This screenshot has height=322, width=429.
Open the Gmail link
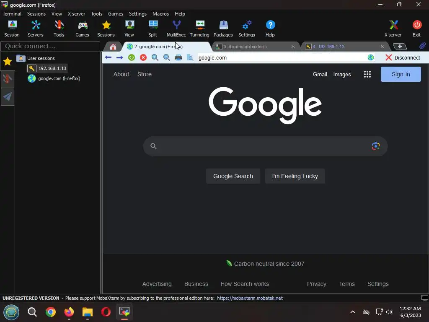coord(320,74)
